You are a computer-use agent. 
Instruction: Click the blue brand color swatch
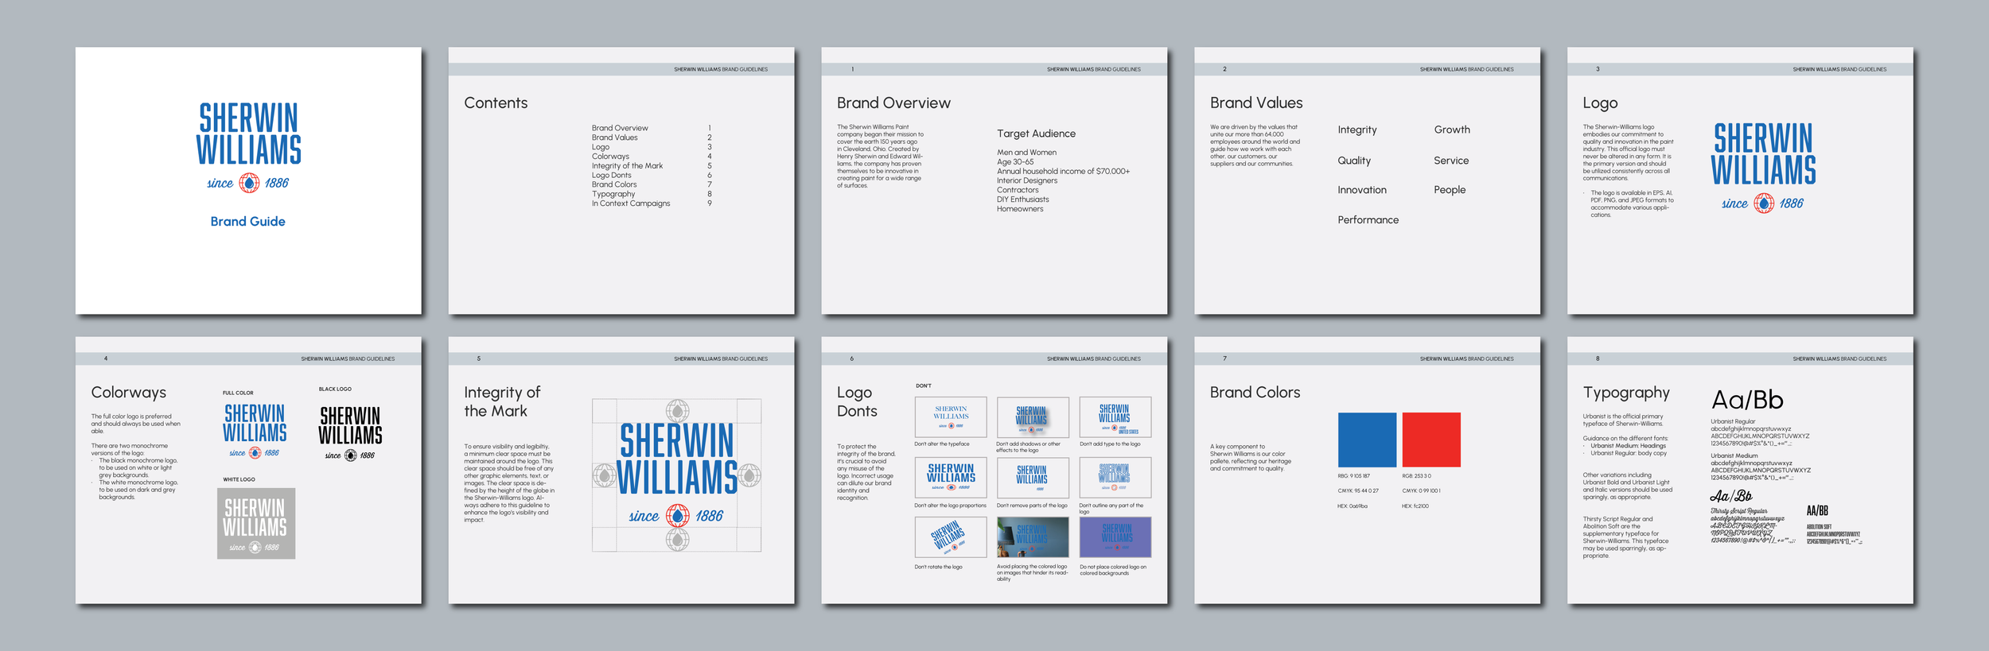[x=1367, y=440]
